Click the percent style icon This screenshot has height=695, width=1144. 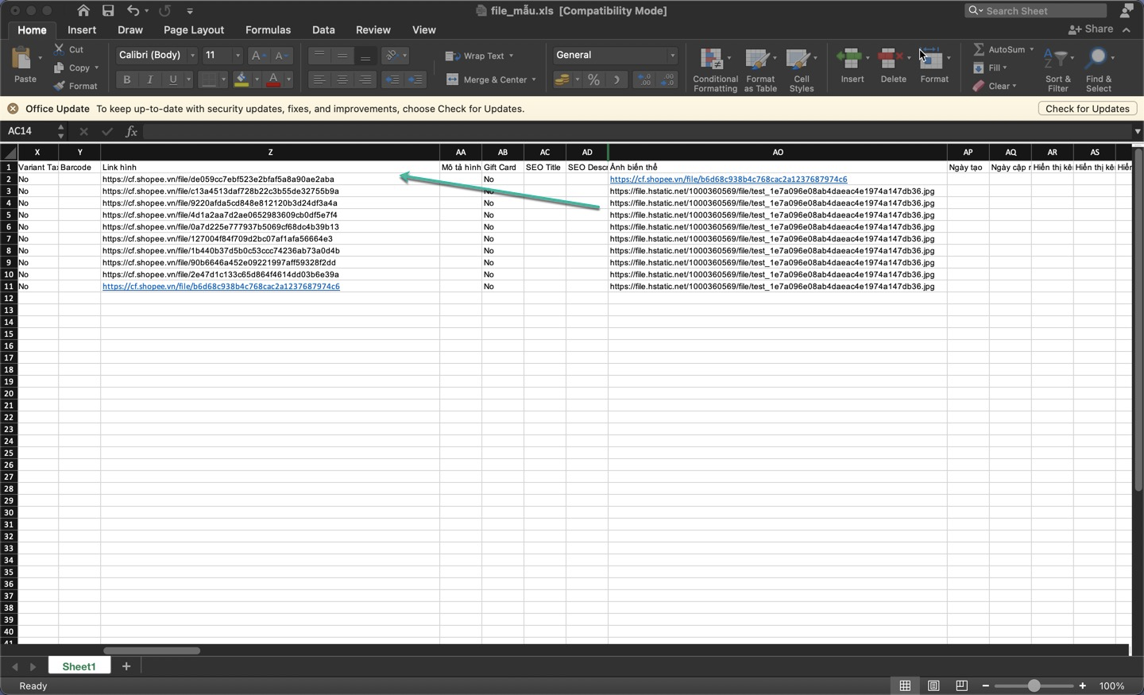[x=593, y=79]
